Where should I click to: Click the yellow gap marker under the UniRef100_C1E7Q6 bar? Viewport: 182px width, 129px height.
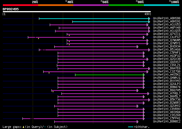click(49, 73)
